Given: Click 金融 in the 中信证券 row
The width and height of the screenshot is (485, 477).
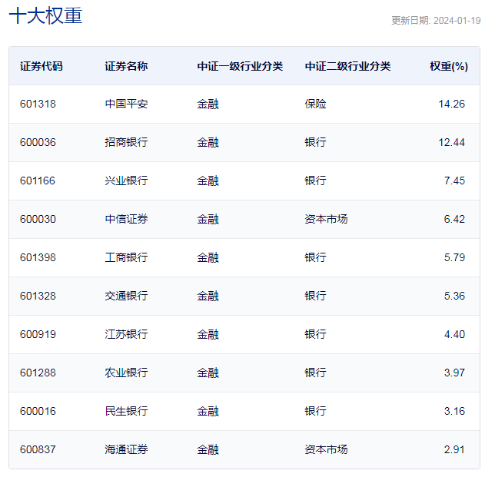Looking at the screenshot, I should pos(208,219).
